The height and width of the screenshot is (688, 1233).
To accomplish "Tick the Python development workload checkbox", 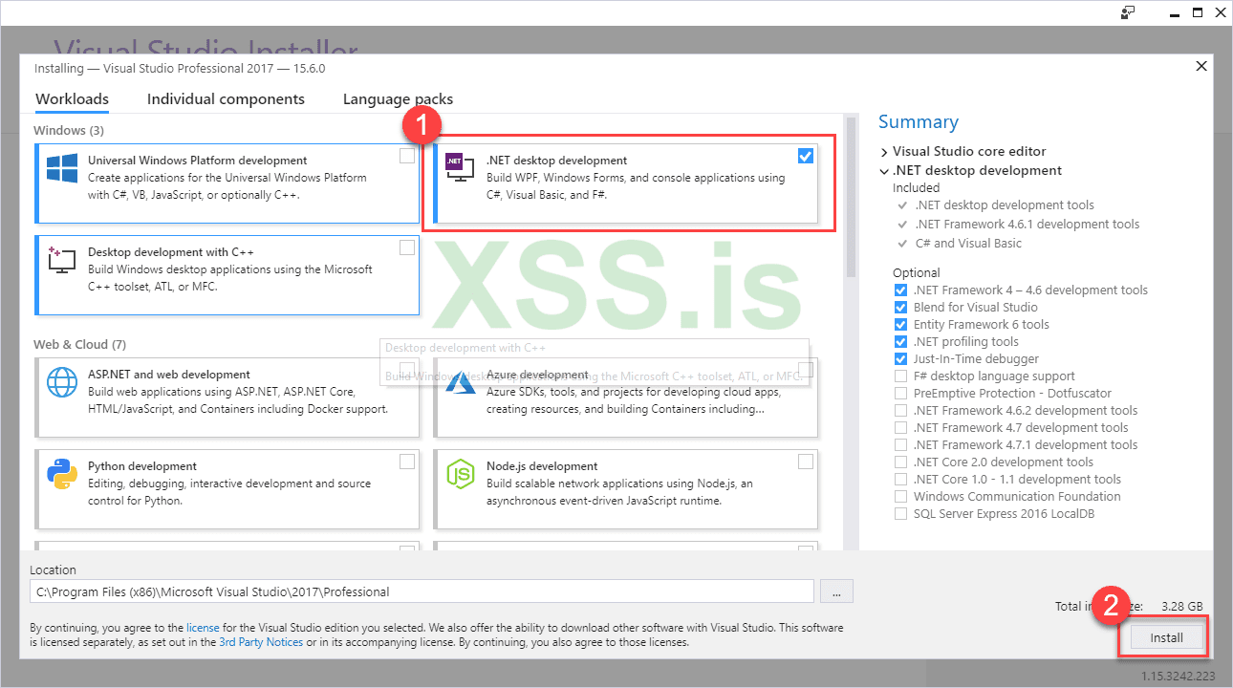I will (407, 462).
